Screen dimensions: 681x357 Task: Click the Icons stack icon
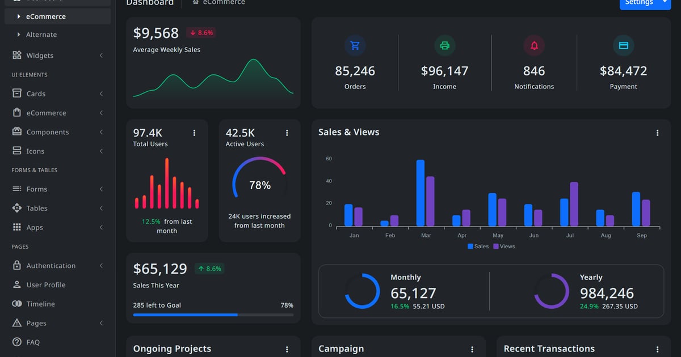[16, 151]
